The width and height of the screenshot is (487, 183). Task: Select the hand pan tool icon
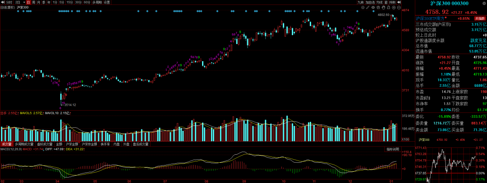(383, 8)
